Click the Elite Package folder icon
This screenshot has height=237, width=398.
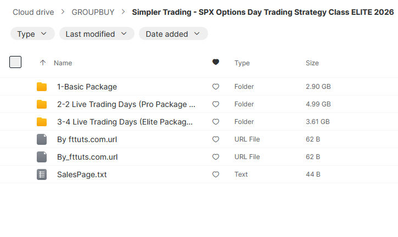pyautogui.click(x=42, y=122)
